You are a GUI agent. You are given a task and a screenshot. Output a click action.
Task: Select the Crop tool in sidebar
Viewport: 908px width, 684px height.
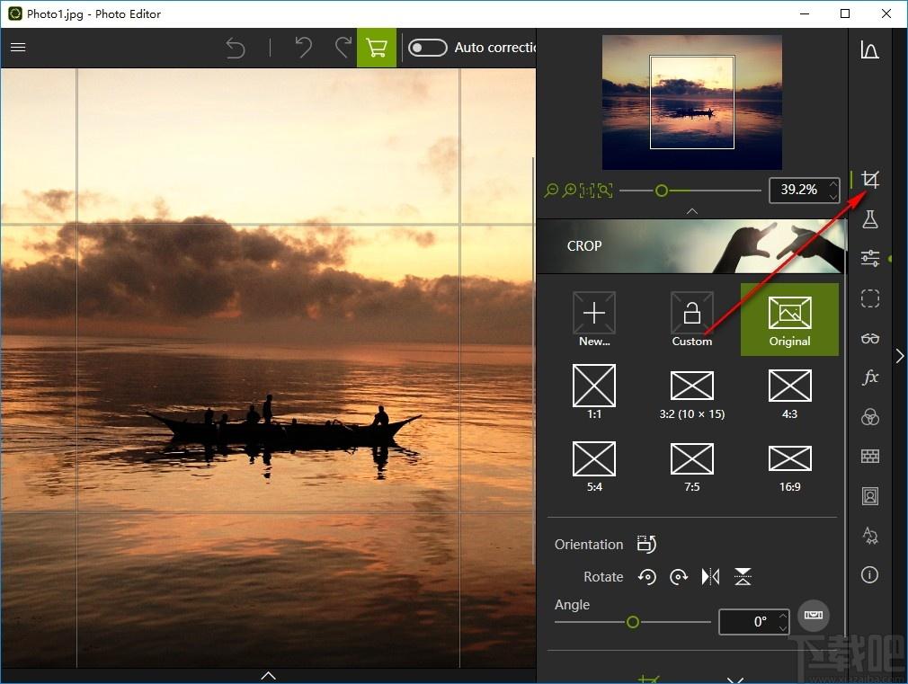tap(869, 180)
